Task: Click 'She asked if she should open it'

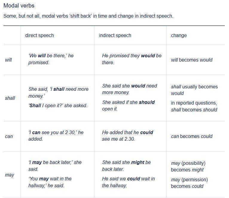Action: click(x=128, y=105)
